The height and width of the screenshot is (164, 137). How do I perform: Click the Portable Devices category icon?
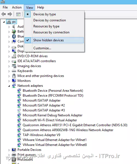(x=14, y=150)
